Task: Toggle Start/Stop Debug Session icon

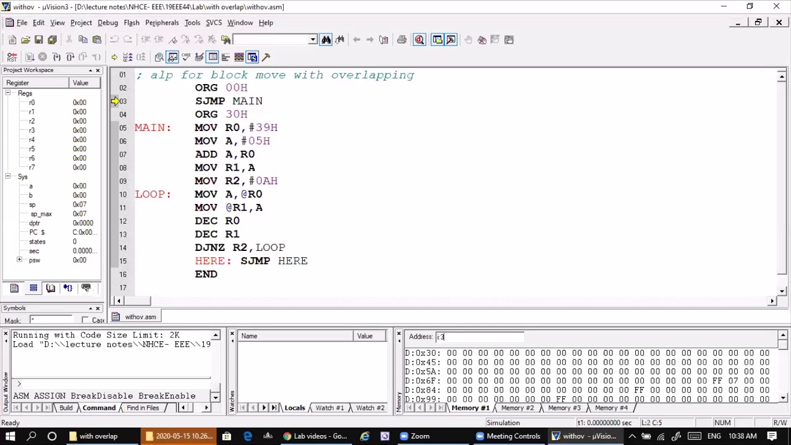Action: click(420, 40)
